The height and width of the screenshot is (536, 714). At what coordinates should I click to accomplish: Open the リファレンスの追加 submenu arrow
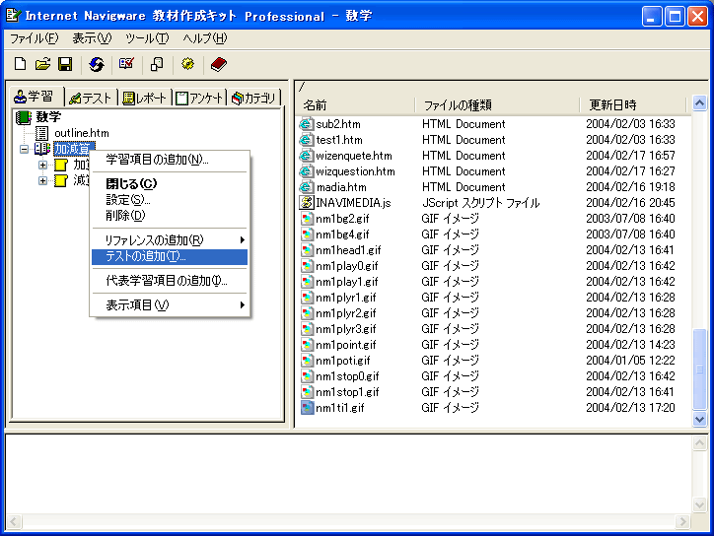(x=243, y=239)
